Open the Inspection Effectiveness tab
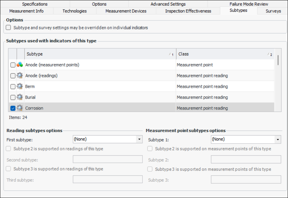 tap(188, 11)
